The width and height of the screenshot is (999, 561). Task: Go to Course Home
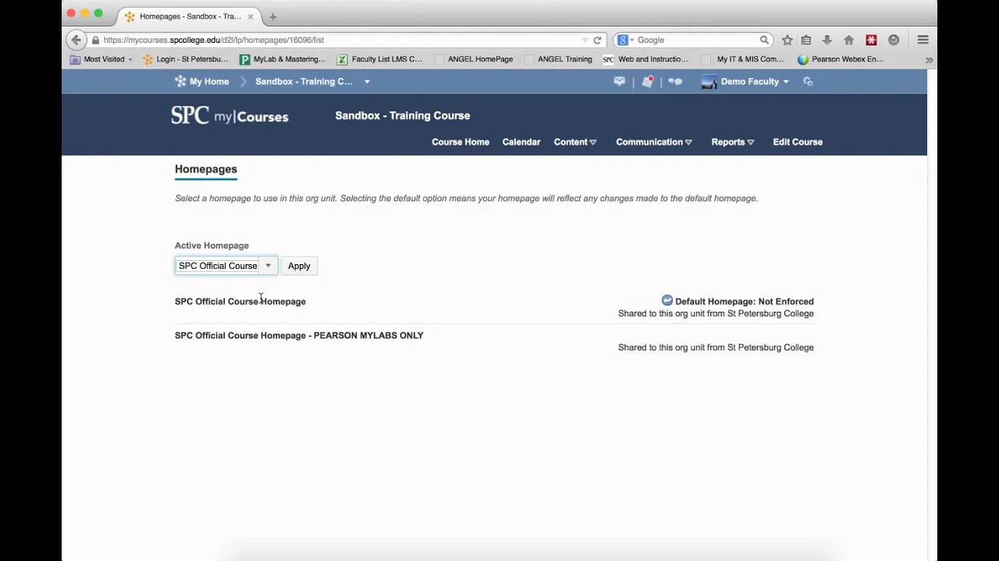(460, 142)
